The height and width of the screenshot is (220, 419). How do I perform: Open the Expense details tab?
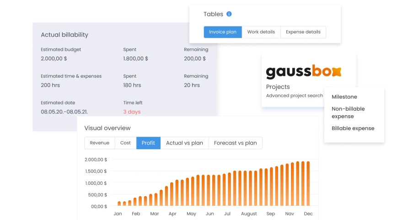tap(303, 32)
